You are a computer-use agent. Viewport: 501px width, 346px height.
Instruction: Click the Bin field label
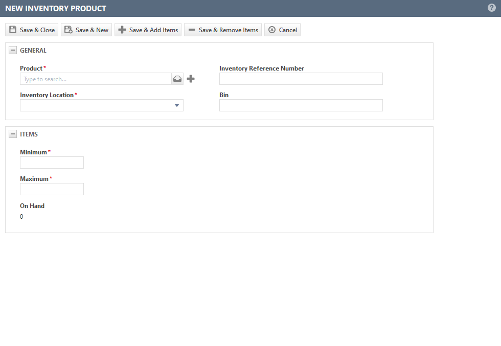pos(224,95)
